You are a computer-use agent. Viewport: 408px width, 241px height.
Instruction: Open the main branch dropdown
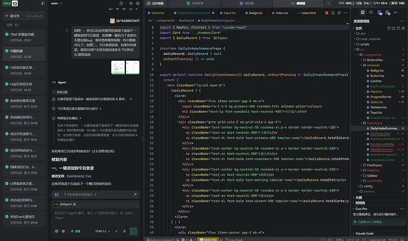point(56,4)
